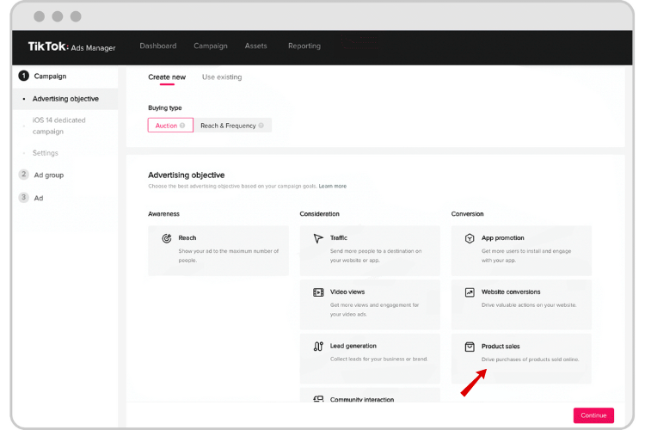This screenshot has width=645, height=430.
Task: Open the Campaign menu in top bar
Action: pos(211,46)
